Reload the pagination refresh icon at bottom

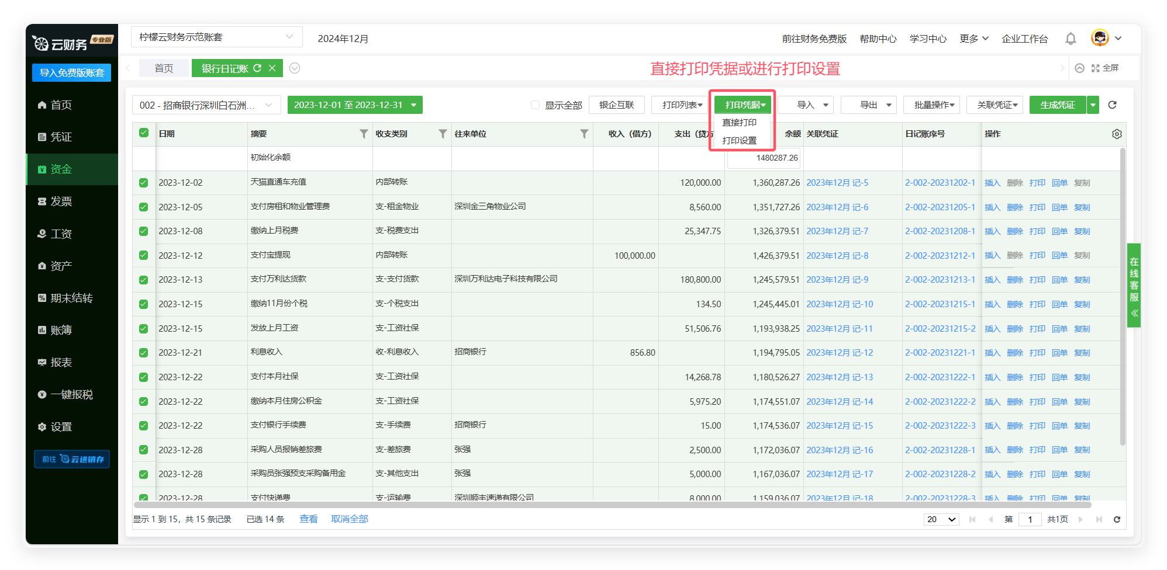tap(1117, 519)
